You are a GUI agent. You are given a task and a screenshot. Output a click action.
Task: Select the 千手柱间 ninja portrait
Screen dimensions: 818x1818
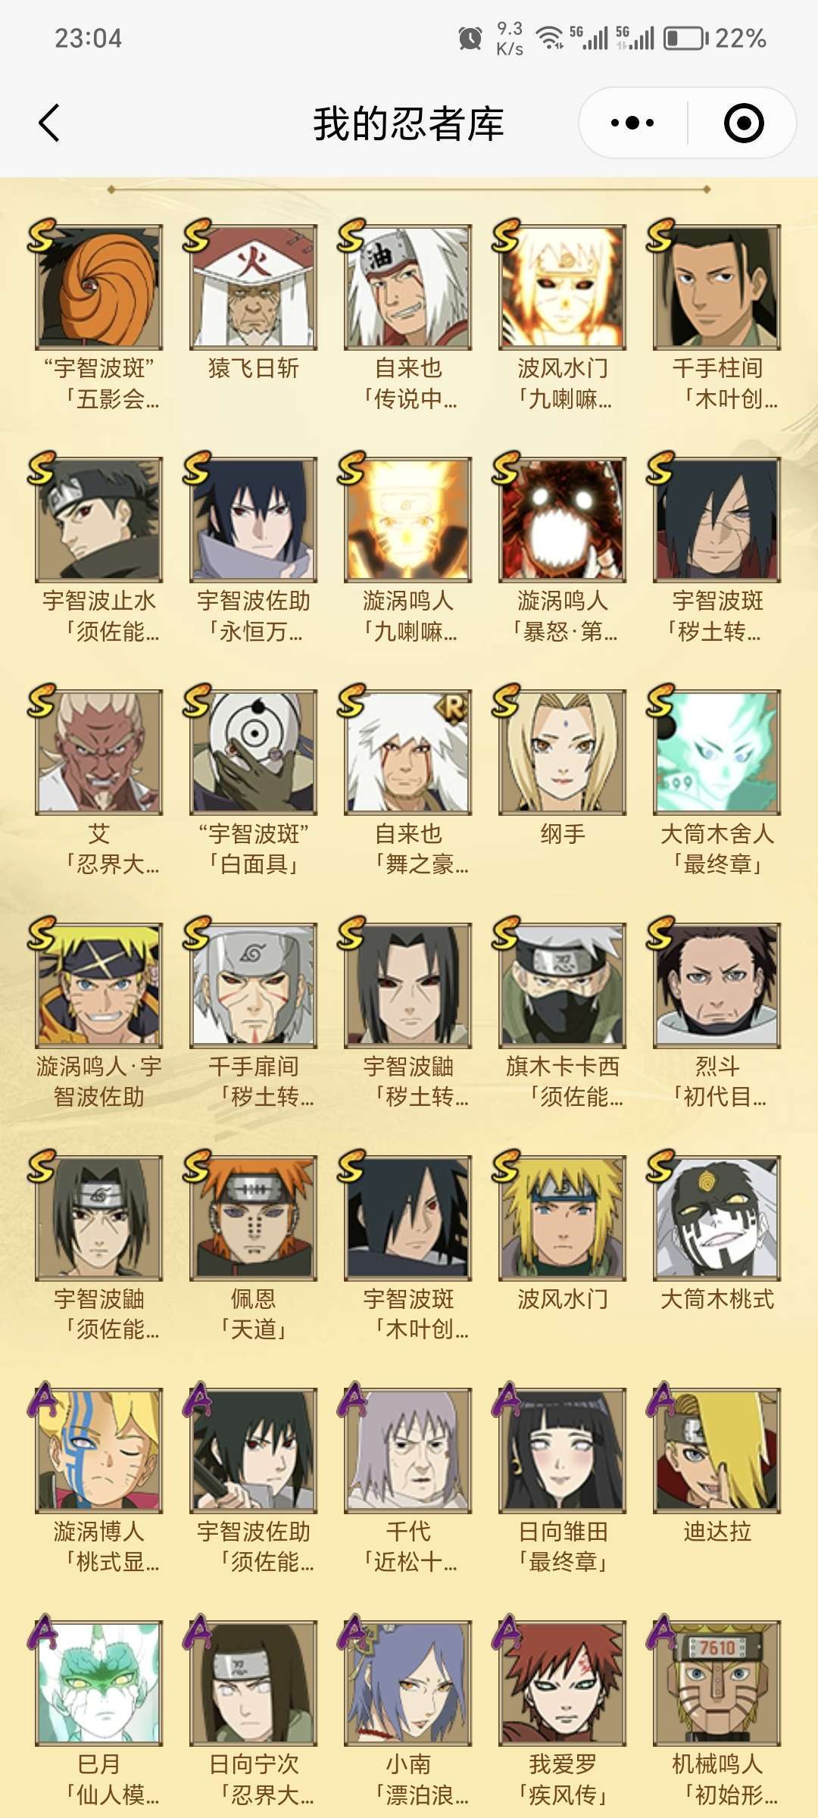(x=717, y=286)
